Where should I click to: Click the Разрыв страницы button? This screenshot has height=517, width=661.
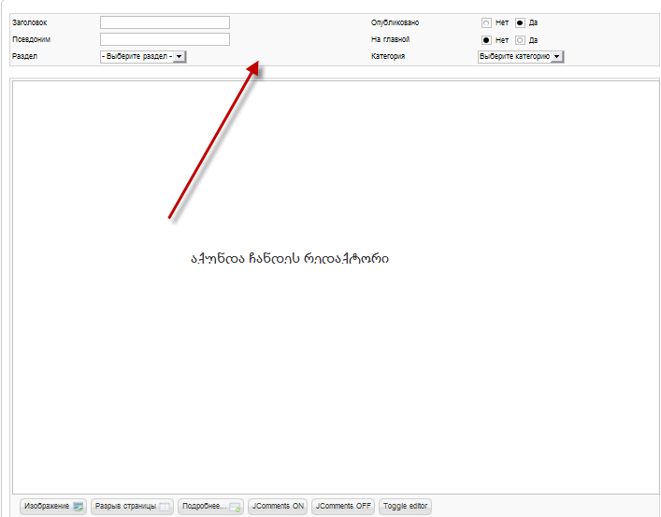pos(132,506)
